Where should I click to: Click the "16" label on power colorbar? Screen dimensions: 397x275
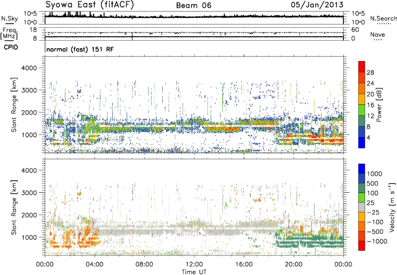click(370, 105)
